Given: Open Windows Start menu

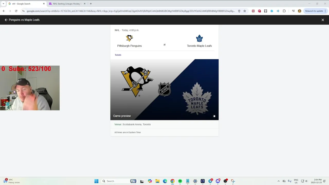Looking at the screenshot, I should click(96, 181).
